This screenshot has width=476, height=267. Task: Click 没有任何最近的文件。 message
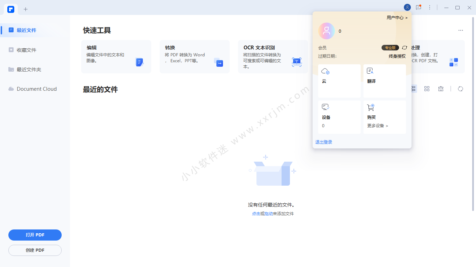tap(271, 205)
